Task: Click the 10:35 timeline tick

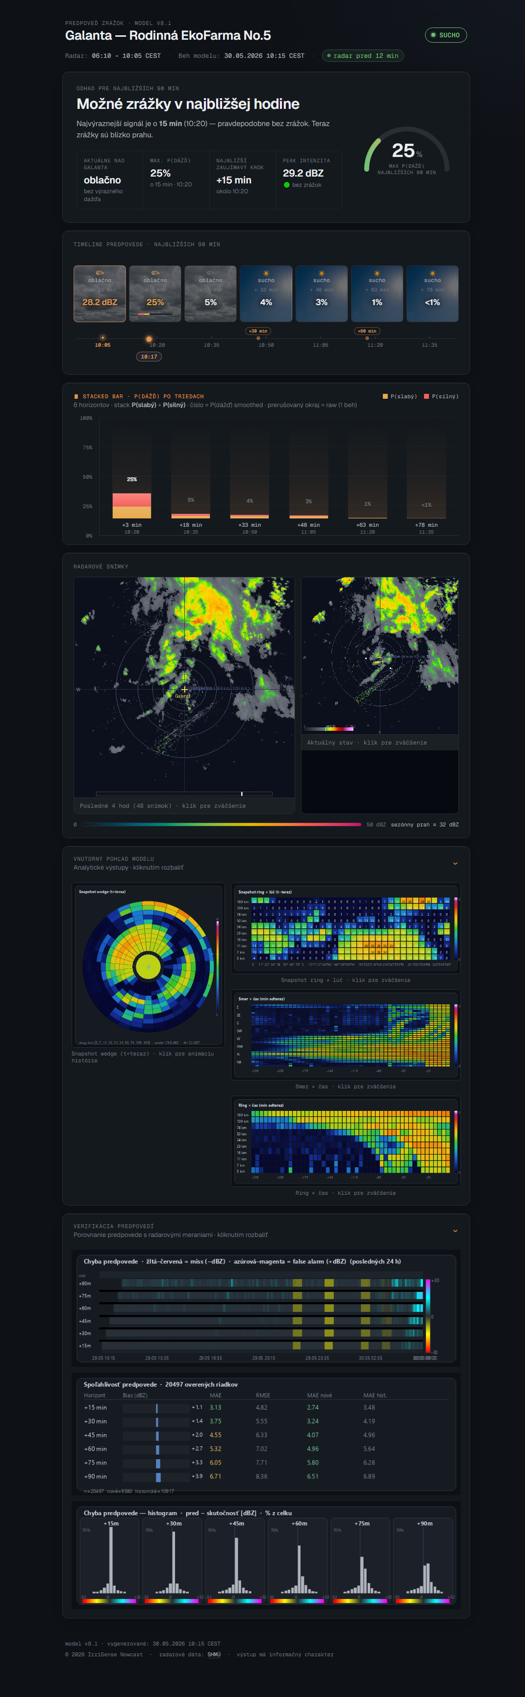Action: point(211,345)
